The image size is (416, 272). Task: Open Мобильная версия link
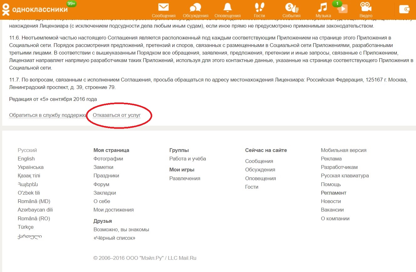(344, 150)
